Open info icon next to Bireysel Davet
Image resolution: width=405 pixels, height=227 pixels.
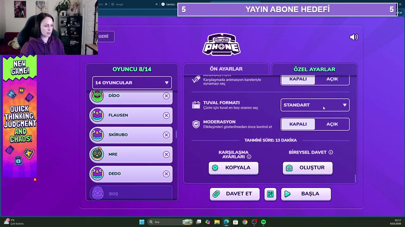pos(331,152)
